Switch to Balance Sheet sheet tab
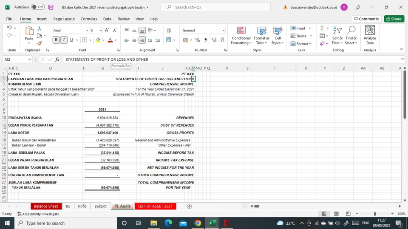This screenshot has width=408, height=229. click(46, 206)
